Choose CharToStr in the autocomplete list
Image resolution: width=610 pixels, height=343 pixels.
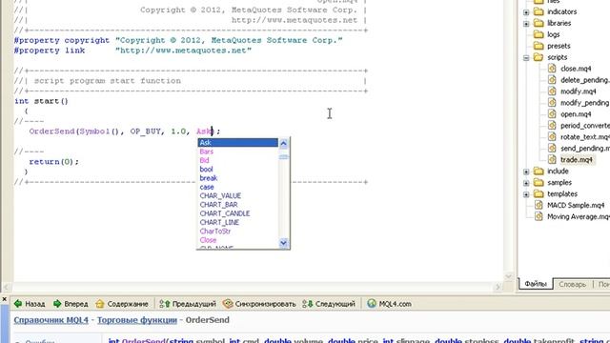tap(237, 232)
